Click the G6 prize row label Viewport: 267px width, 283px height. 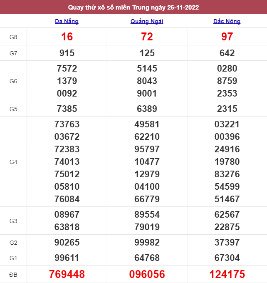[13, 81]
